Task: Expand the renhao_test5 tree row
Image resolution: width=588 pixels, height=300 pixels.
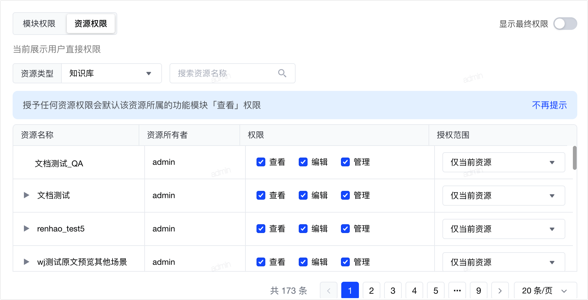Action: click(x=27, y=229)
